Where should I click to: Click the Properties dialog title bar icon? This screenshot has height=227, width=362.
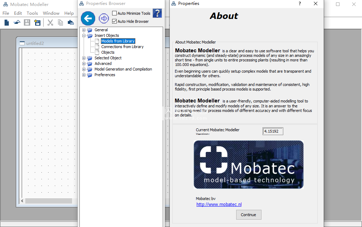[174, 4]
